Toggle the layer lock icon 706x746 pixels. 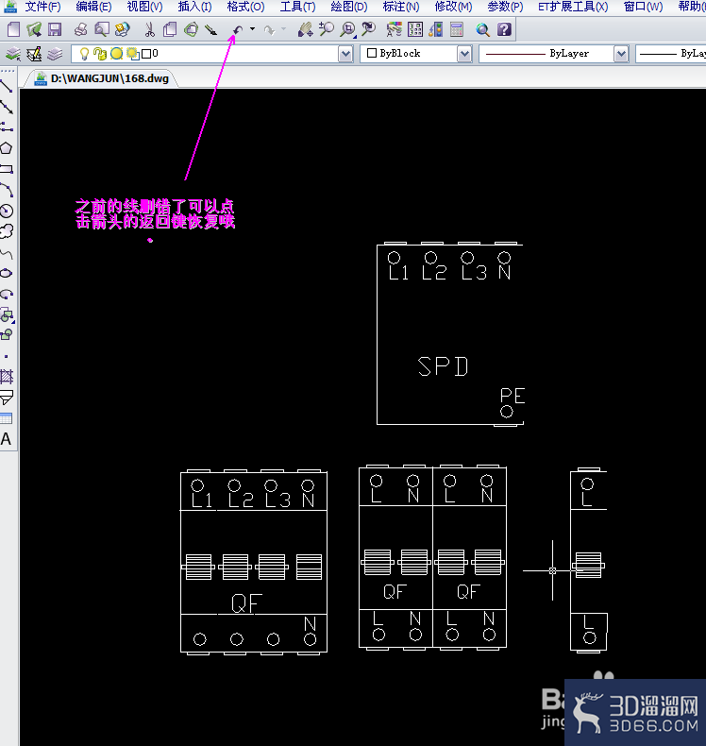tap(100, 54)
